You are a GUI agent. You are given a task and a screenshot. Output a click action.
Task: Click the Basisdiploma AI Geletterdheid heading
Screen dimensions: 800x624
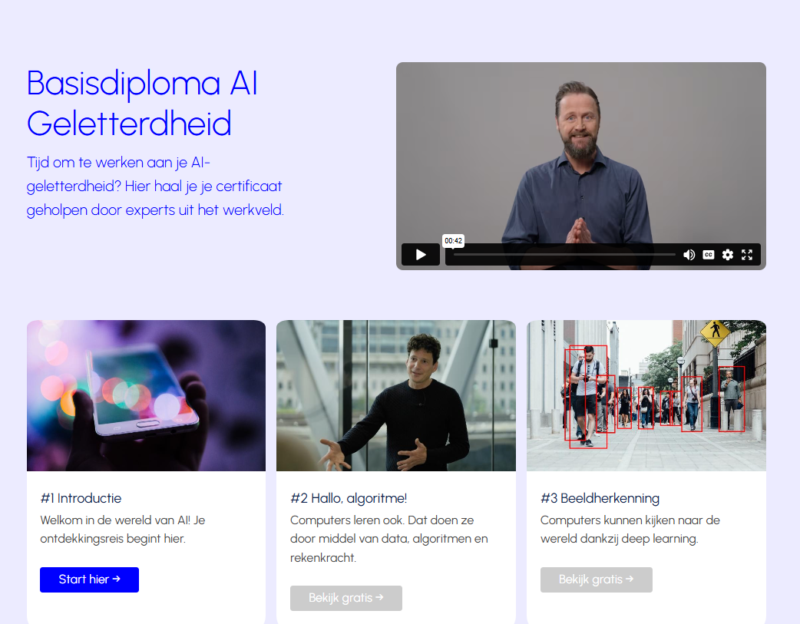point(142,104)
